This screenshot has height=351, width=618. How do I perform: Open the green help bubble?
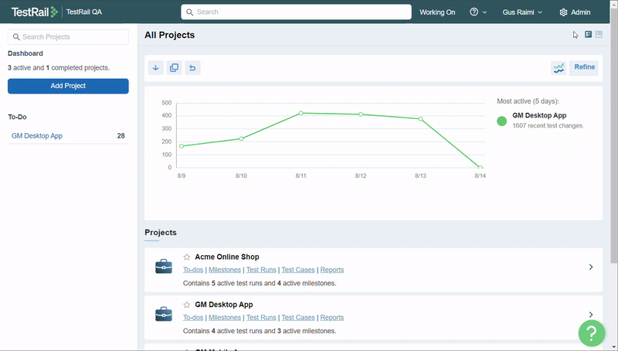click(x=592, y=333)
